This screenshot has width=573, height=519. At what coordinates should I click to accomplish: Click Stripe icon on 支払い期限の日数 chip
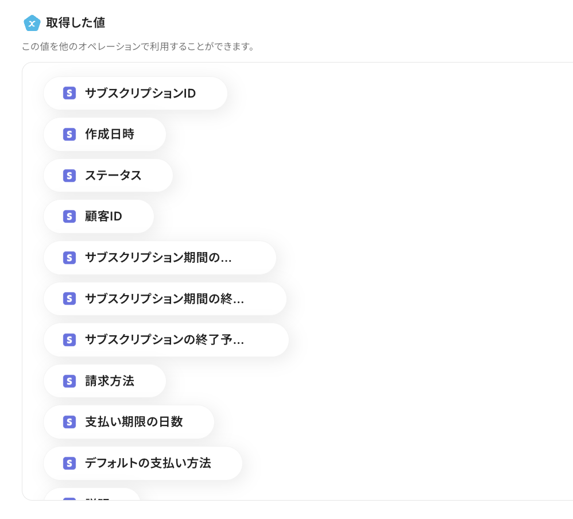(x=69, y=422)
